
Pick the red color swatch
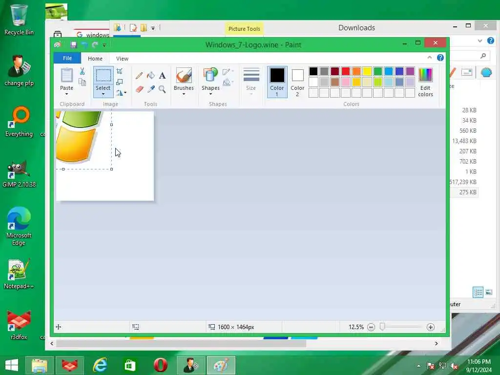coord(346,71)
